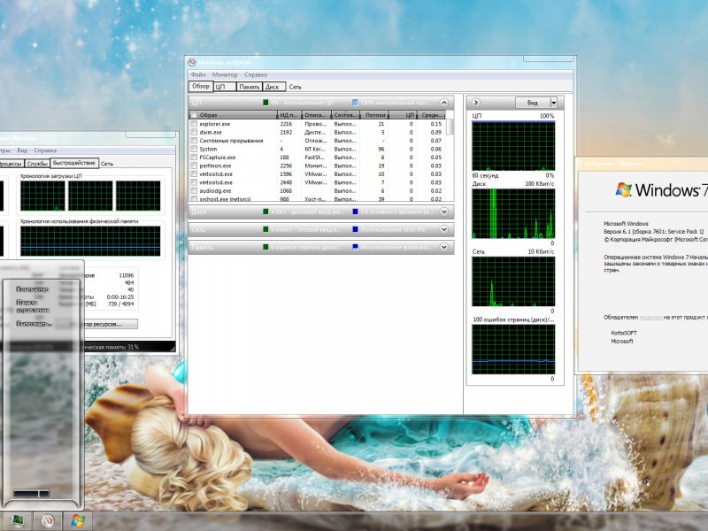Click the Сеть activity graph
Screen dimensions: 708x531
click(513, 281)
